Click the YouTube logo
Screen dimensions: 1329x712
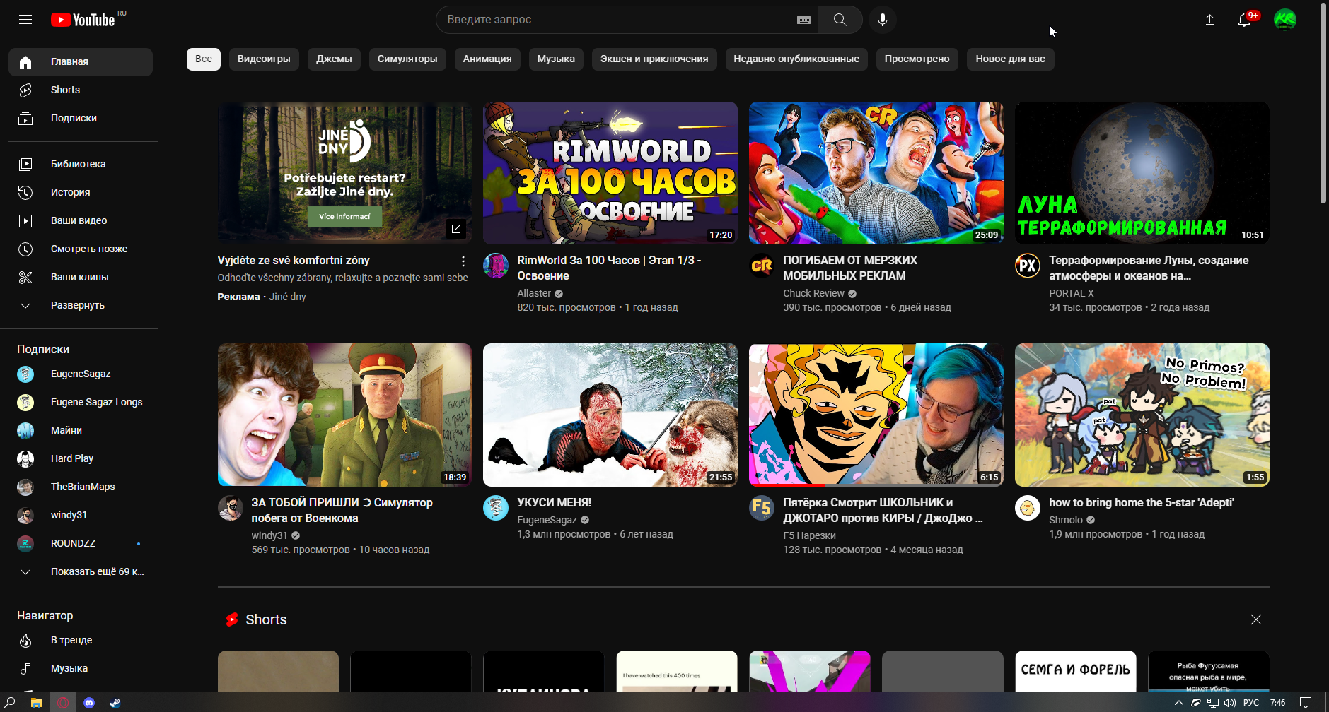point(83,20)
